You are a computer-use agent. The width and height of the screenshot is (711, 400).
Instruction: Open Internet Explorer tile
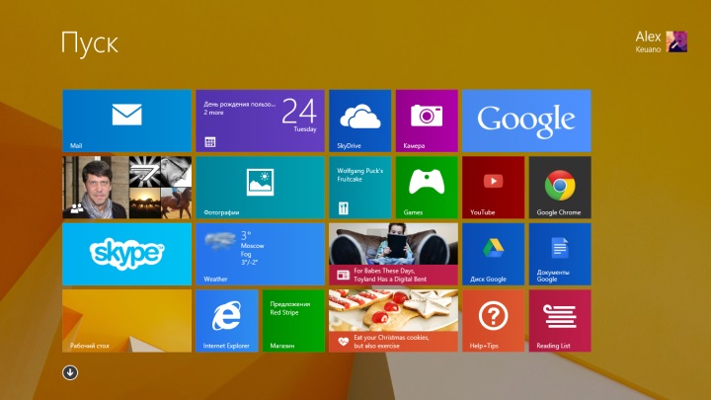pos(226,320)
